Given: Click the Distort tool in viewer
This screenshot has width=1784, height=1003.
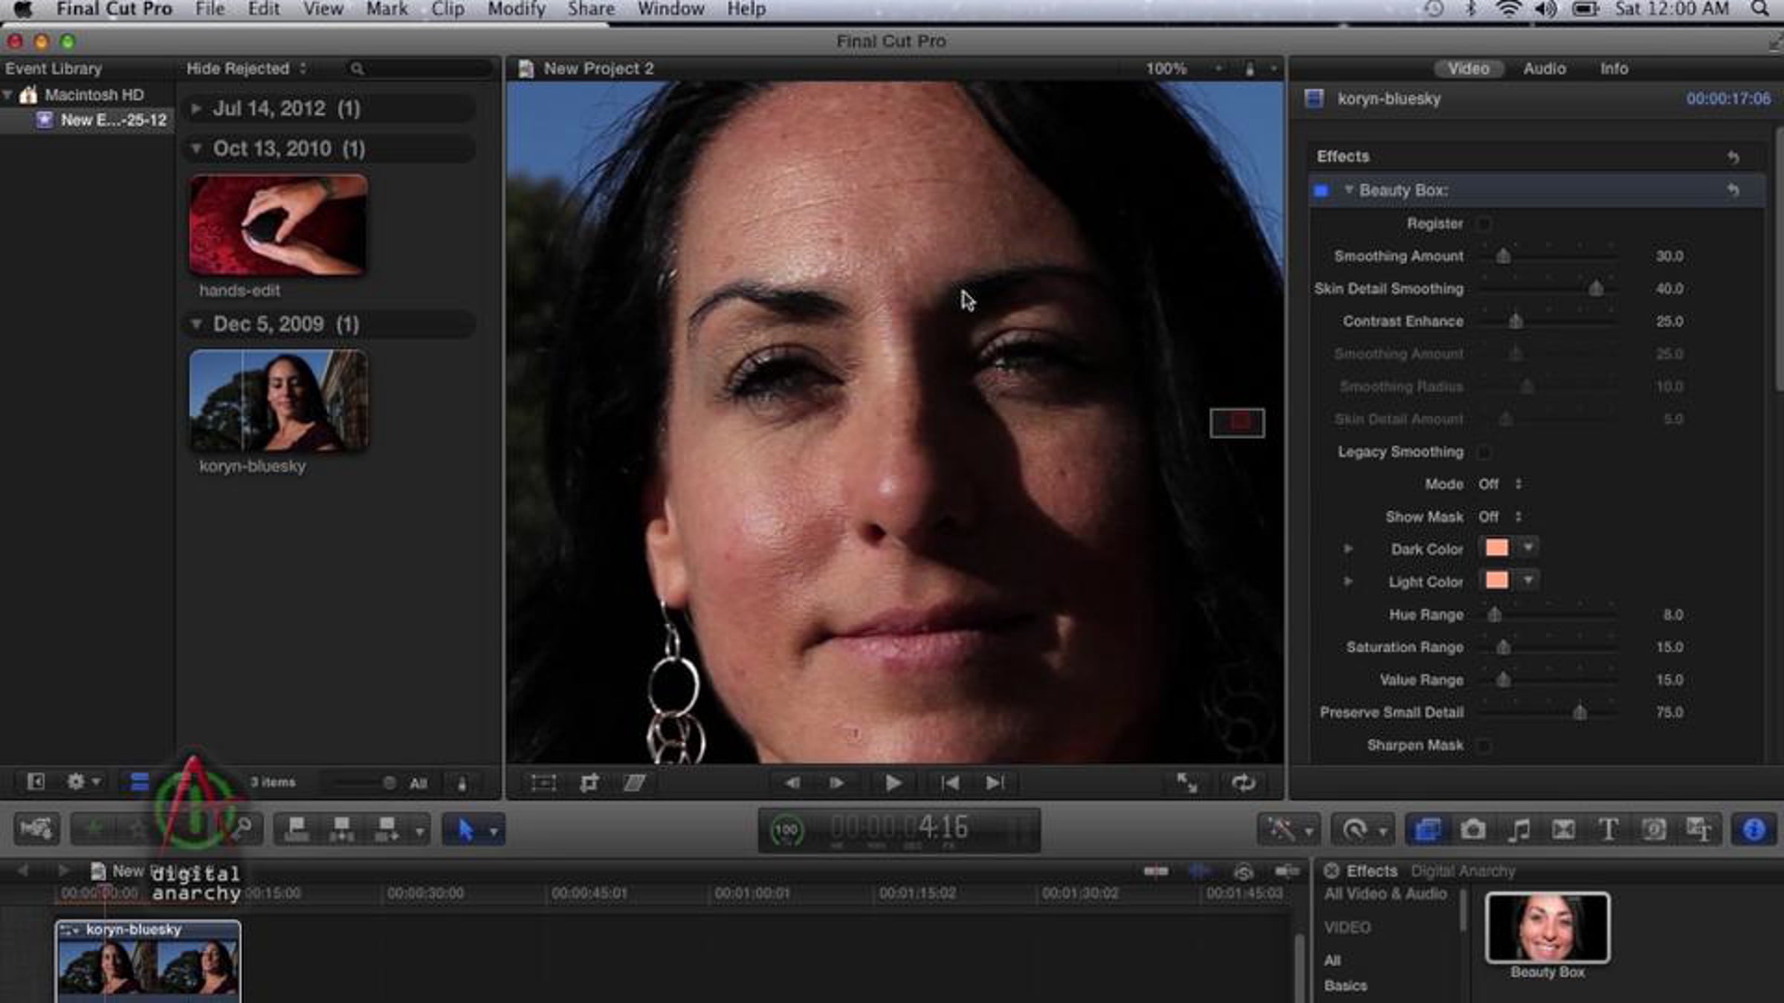Looking at the screenshot, I should click(634, 783).
